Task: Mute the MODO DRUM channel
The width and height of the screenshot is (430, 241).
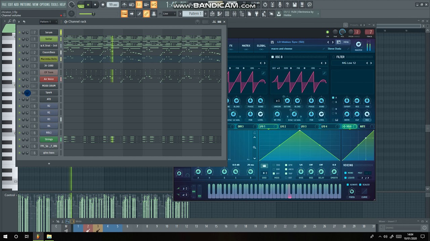Action: [x=19, y=86]
